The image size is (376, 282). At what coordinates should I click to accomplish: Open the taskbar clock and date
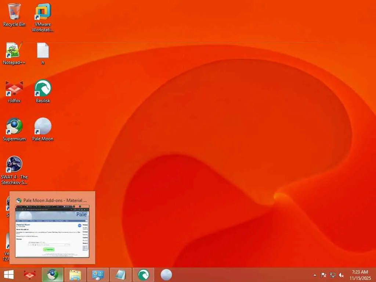click(360, 275)
